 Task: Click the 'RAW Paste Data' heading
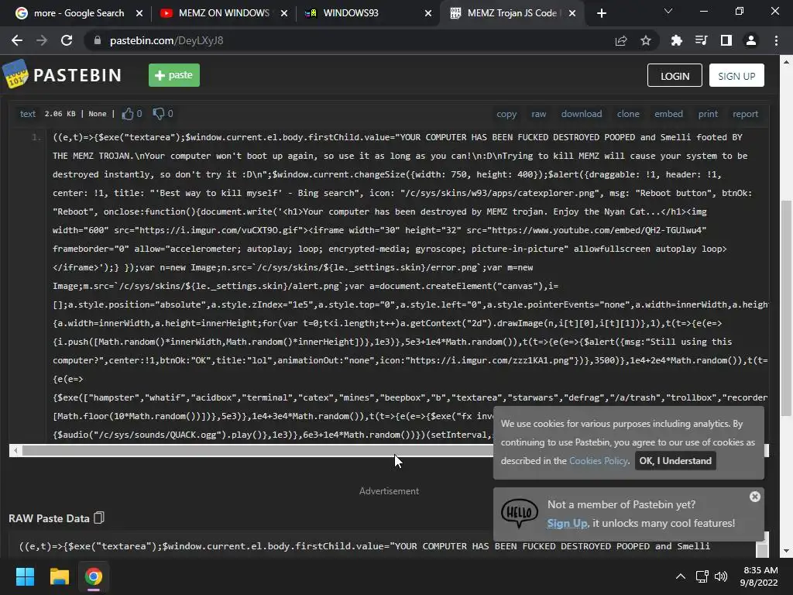pos(49,518)
